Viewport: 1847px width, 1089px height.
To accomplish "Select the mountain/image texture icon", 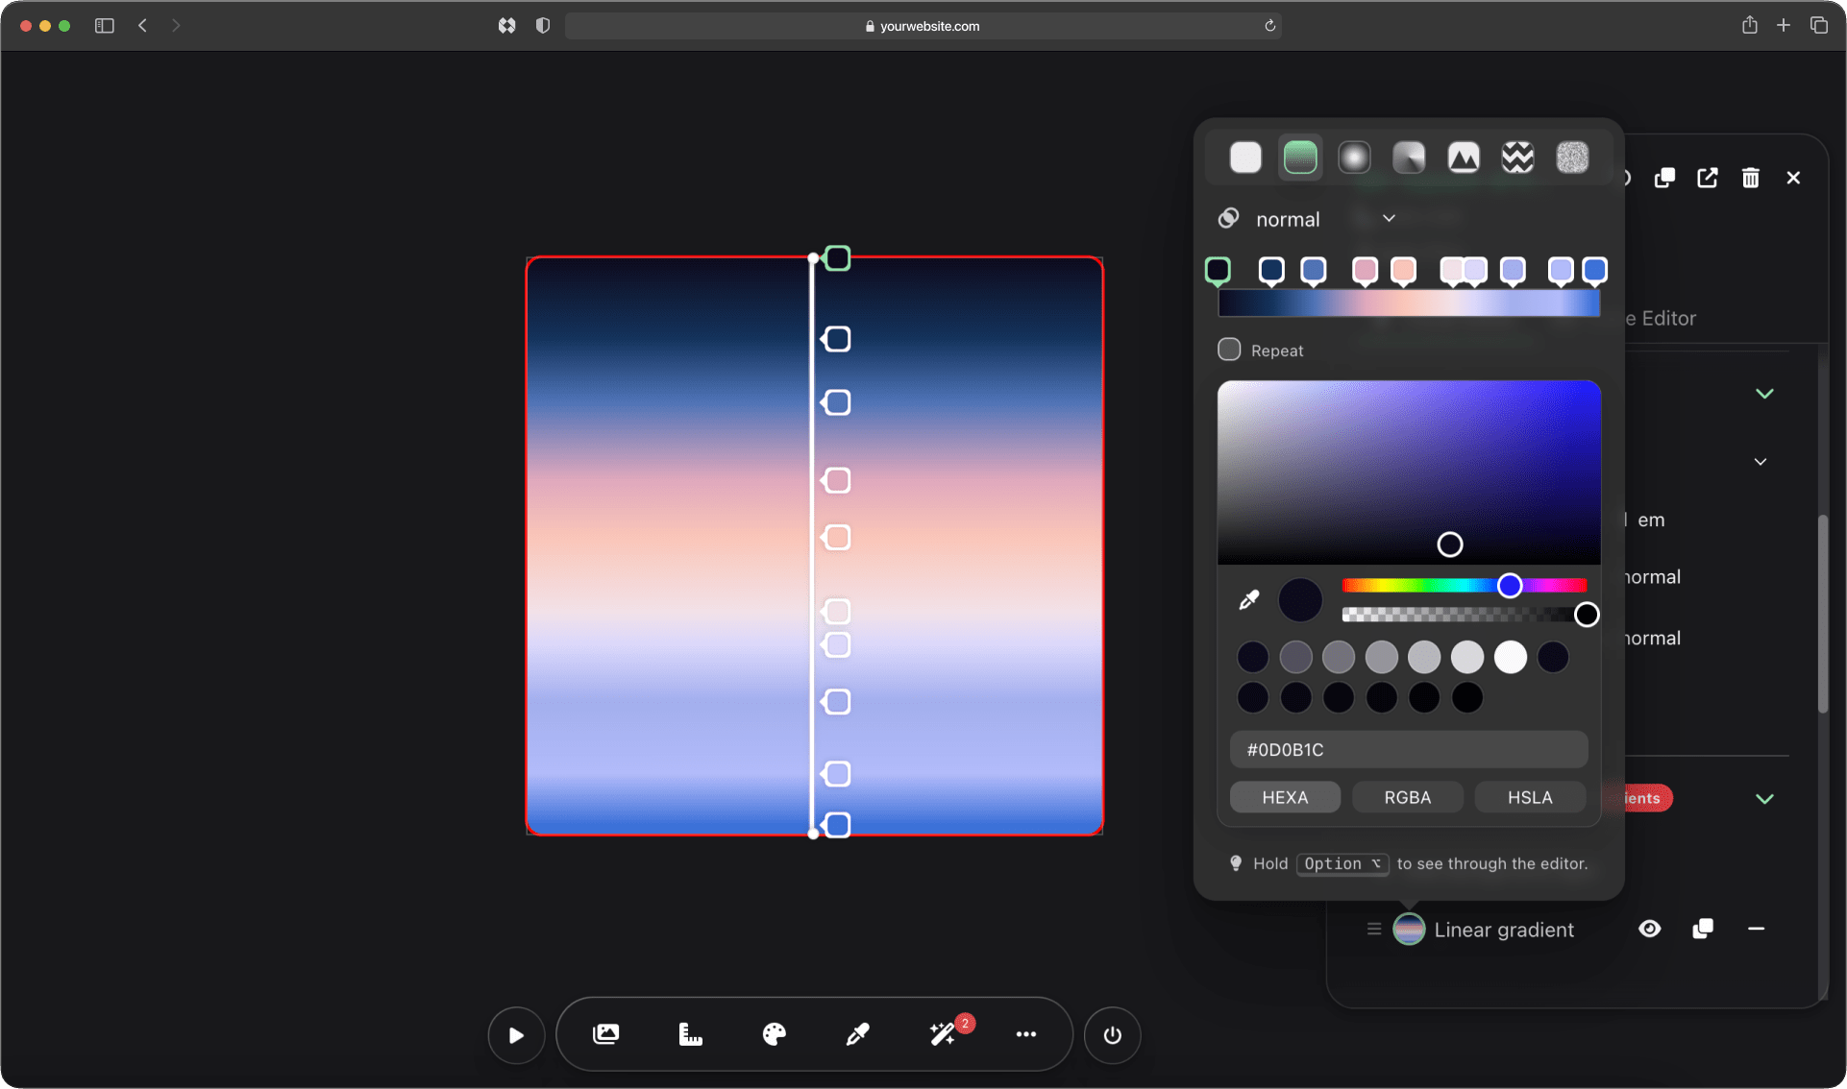I will click(1463, 157).
